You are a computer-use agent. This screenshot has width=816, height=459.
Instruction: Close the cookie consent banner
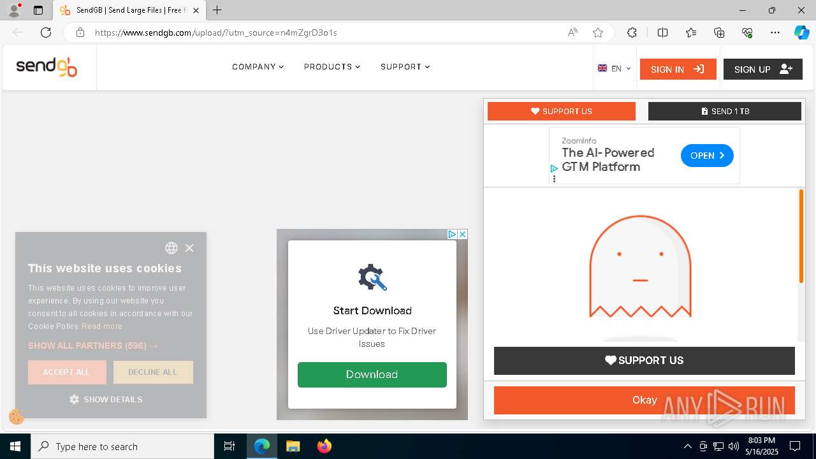pos(189,248)
